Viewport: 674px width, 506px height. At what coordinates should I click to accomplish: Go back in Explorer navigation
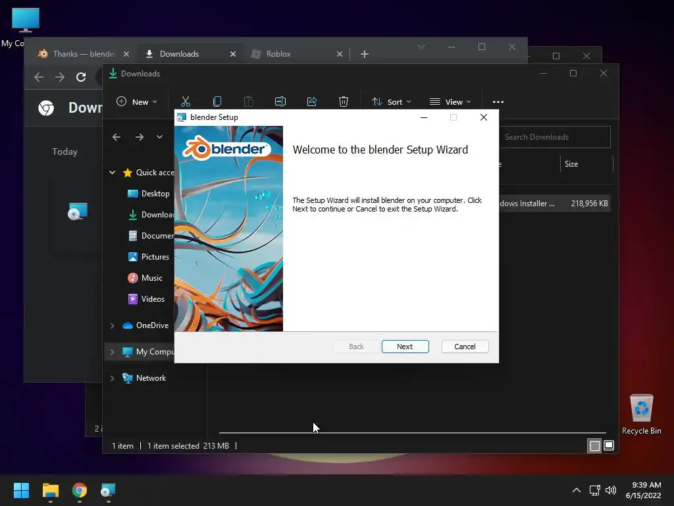(x=117, y=137)
